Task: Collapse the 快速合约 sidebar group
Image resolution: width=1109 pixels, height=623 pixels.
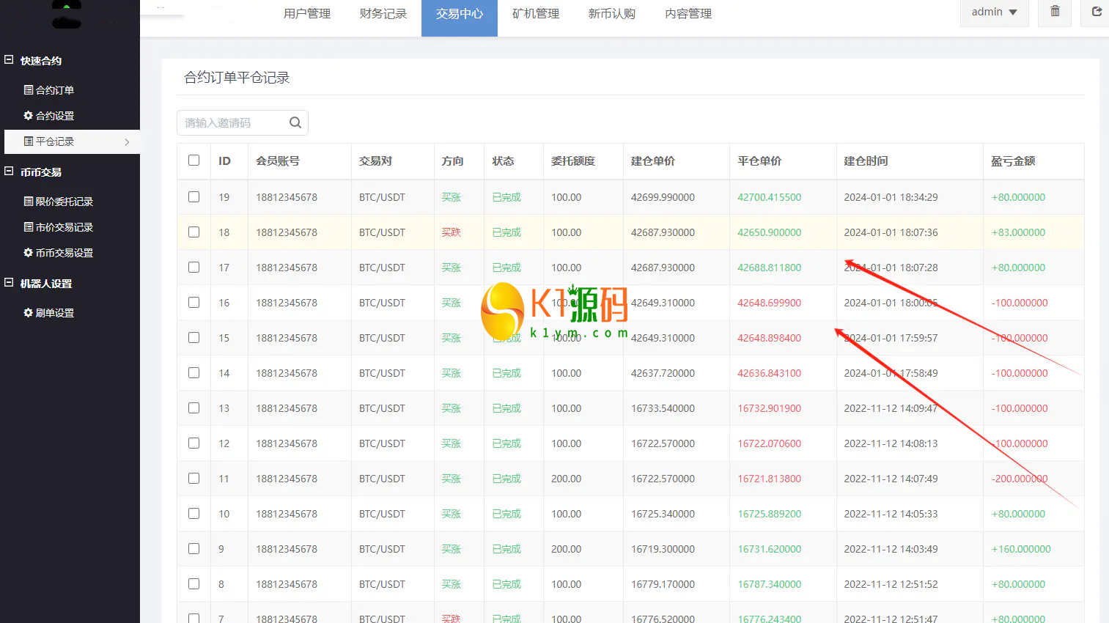Action: (9, 60)
